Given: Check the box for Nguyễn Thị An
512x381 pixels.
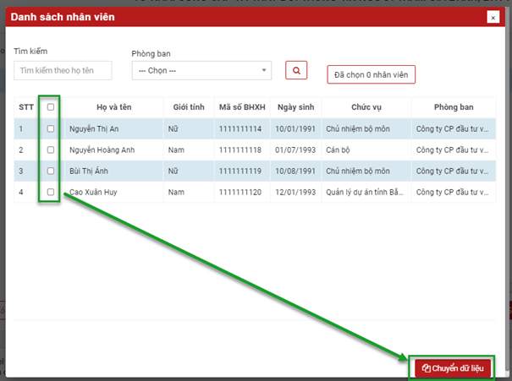Looking at the screenshot, I should (x=51, y=128).
